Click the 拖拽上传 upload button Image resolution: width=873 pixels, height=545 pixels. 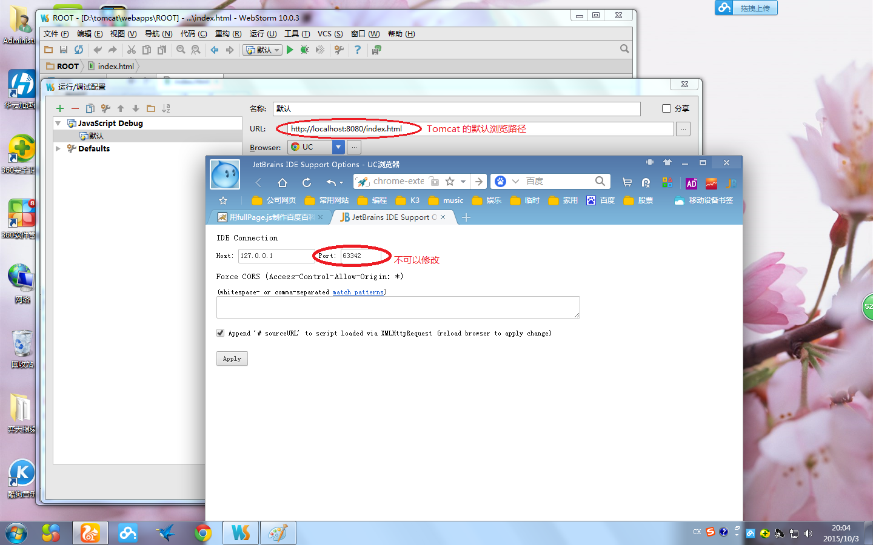(x=746, y=8)
